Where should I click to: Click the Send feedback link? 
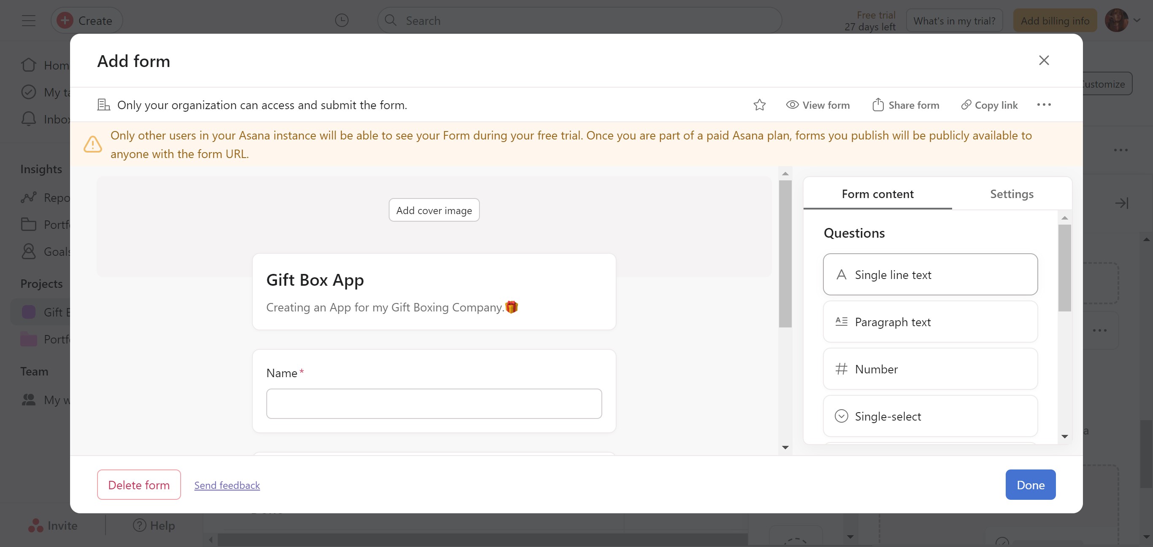tap(227, 485)
